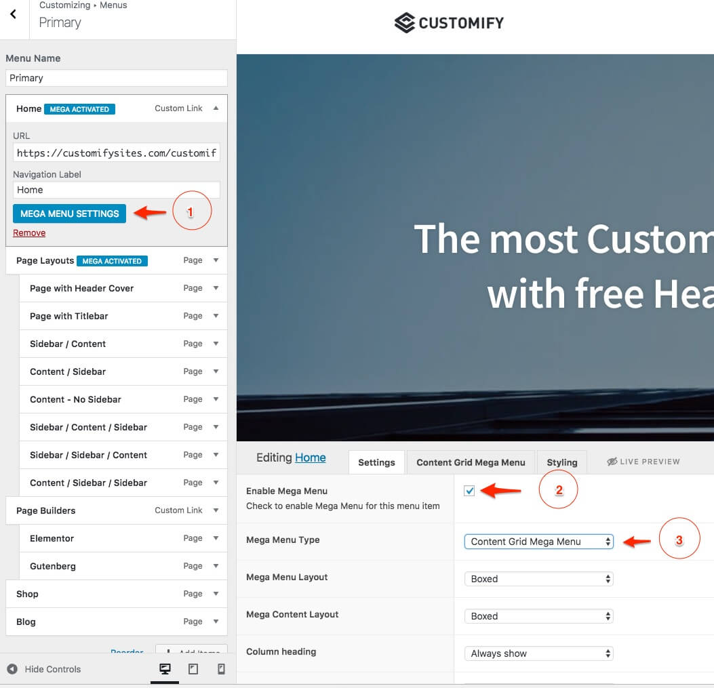Click the Blog menu item title
This screenshot has width=714, height=688.
pos(26,622)
